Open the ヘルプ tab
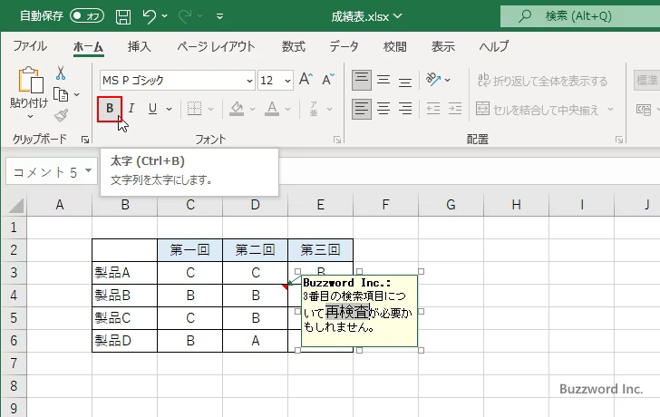The image size is (660, 417). (494, 46)
